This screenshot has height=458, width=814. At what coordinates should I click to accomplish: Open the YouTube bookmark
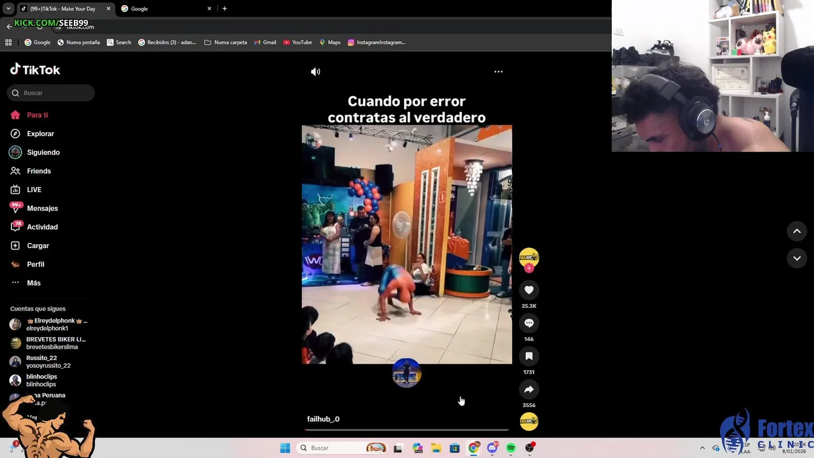click(298, 43)
